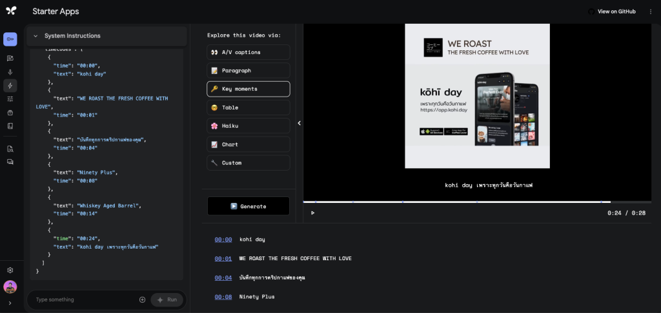Open the prompt gallery book icon
The width and height of the screenshot is (661, 313).
click(10, 126)
